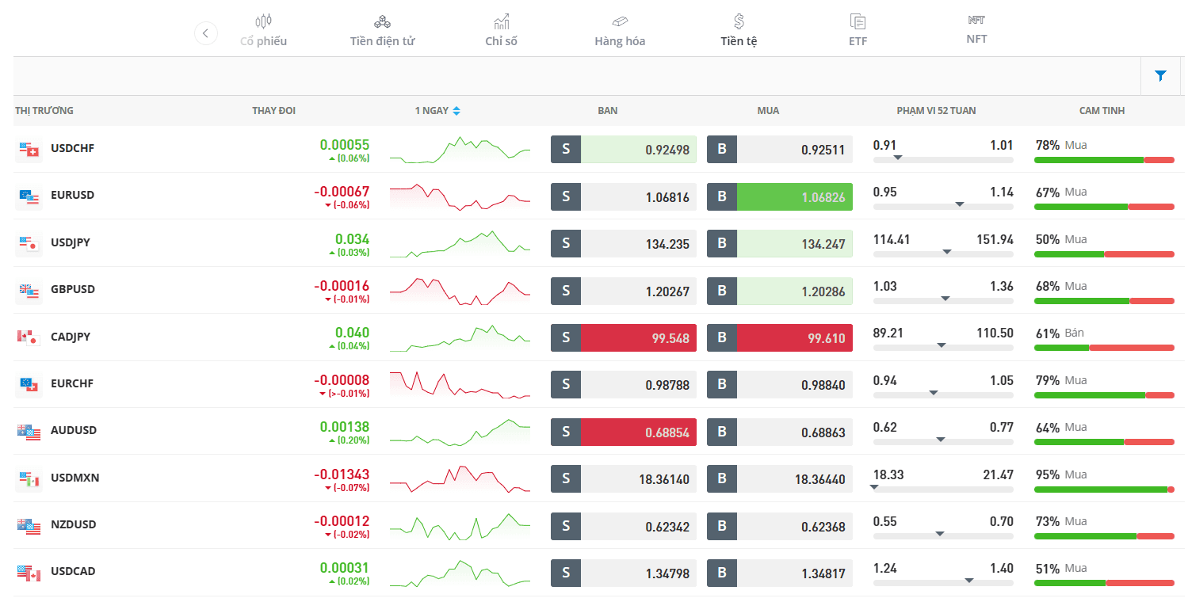Open the 1 NGÀY timeframe dropdown

(437, 111)
